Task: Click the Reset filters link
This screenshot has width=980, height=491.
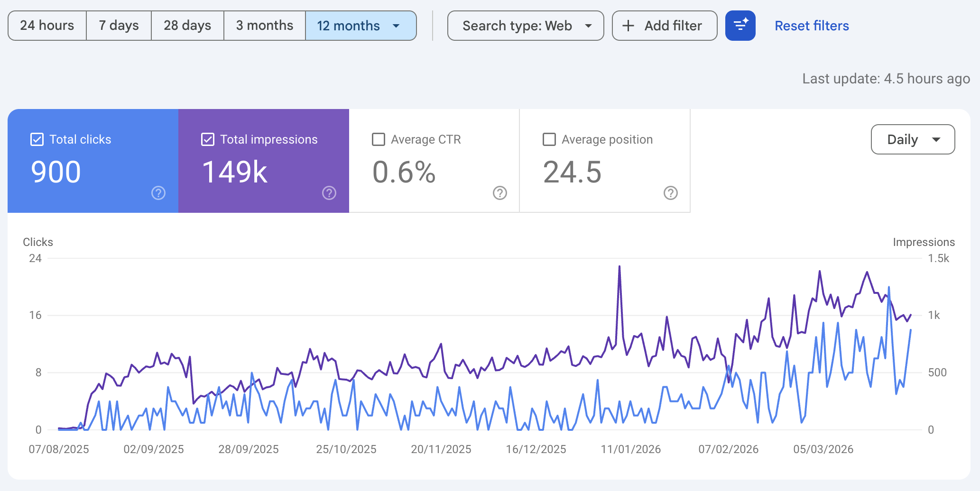Action: click(812, 26)
